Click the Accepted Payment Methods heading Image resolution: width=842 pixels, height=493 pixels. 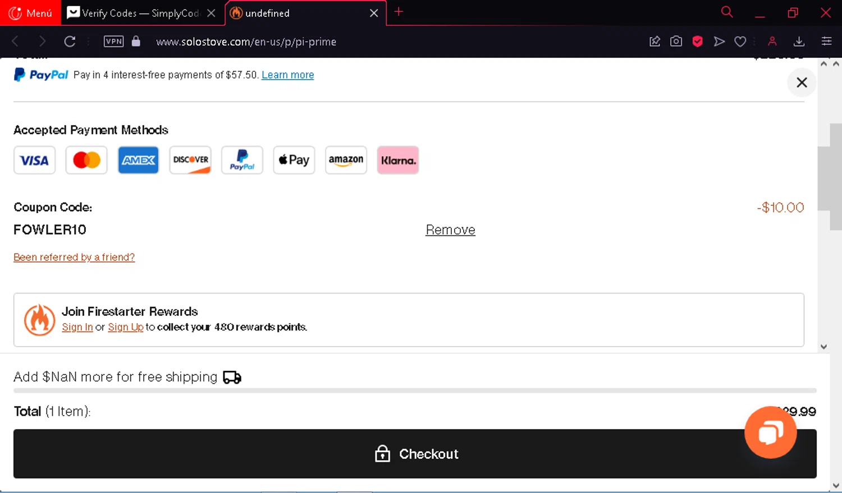point(91,130)
